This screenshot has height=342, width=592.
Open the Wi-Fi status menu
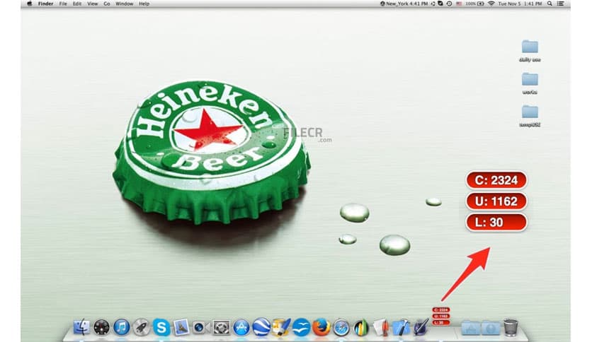491,4
